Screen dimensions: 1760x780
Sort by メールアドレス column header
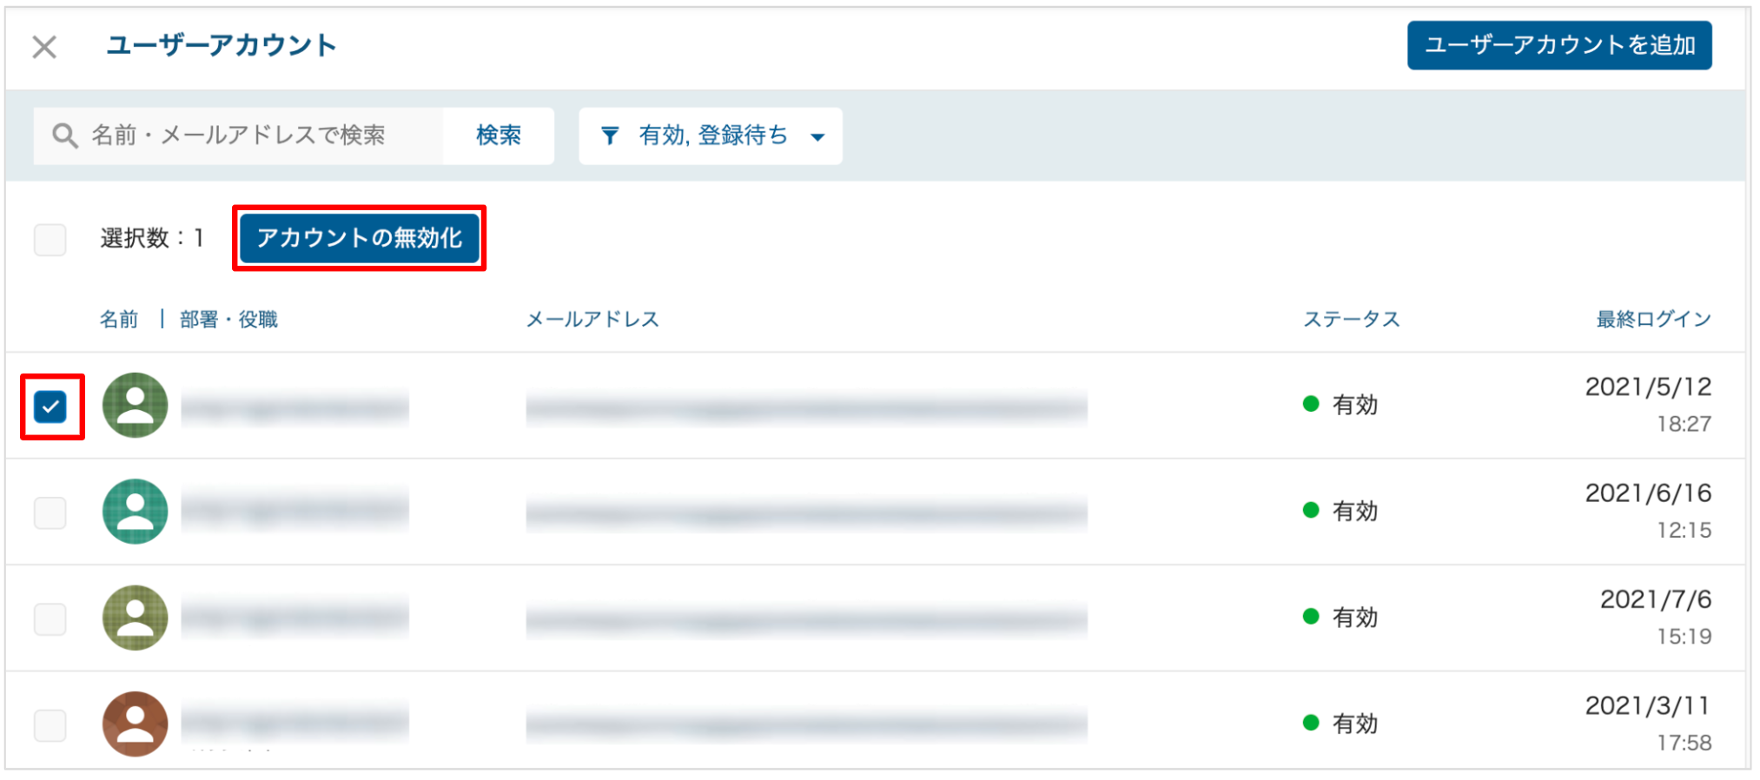[592, 319]
